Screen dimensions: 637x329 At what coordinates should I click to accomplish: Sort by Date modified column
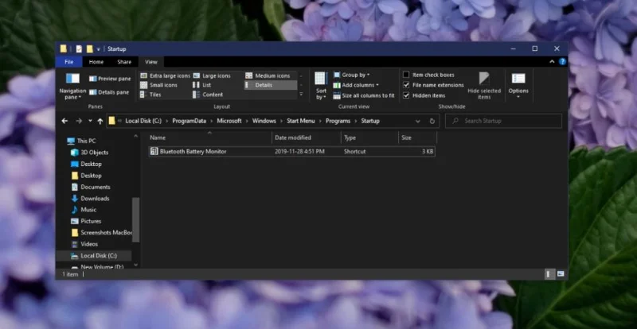(307, 138)
